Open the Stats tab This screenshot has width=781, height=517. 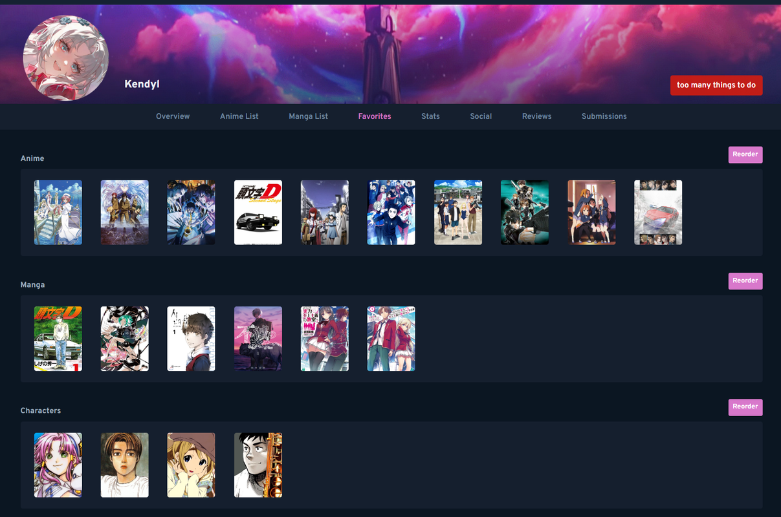tap(430, 116)
